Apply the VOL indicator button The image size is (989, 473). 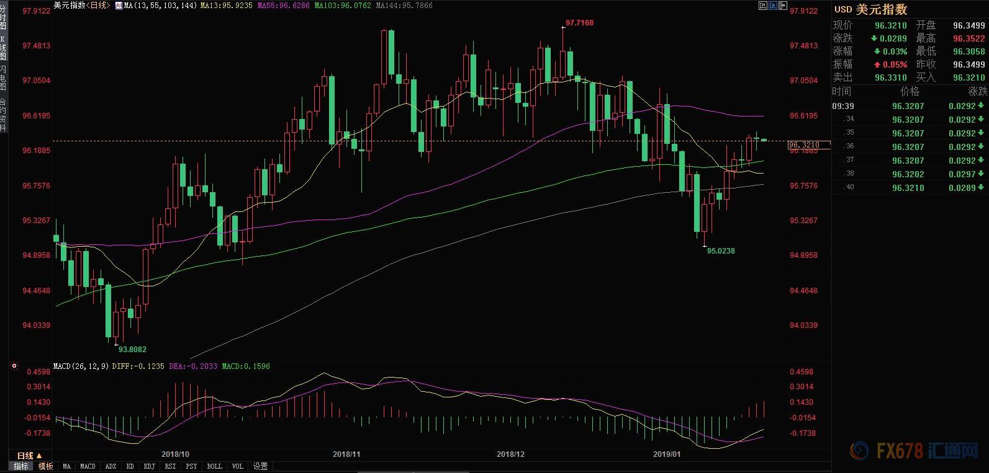pyautogui.click(x=237, y=466)
